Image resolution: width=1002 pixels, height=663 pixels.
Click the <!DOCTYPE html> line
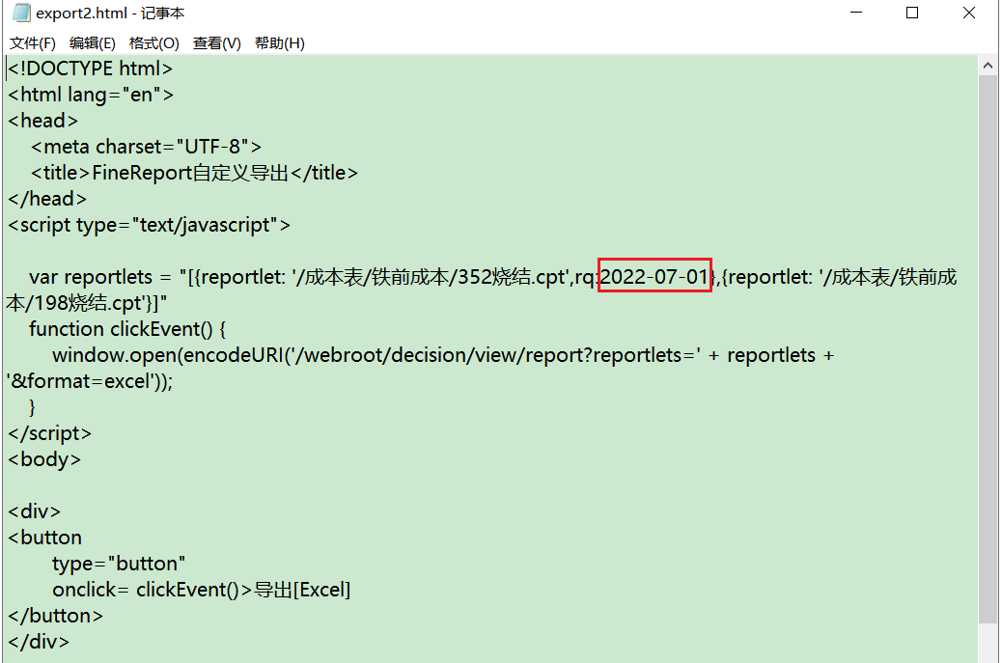click(x=90, y=69)
